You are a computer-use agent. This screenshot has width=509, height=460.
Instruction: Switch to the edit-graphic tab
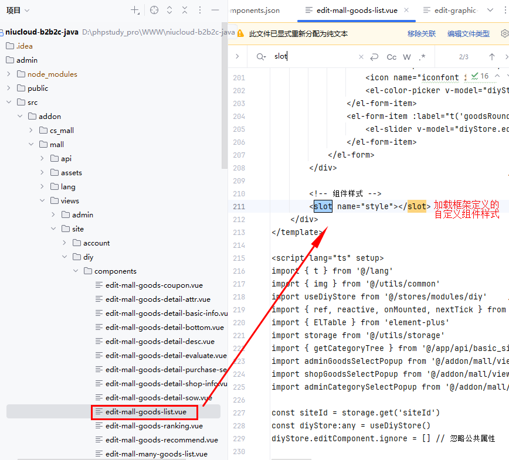tap(457, 11)
